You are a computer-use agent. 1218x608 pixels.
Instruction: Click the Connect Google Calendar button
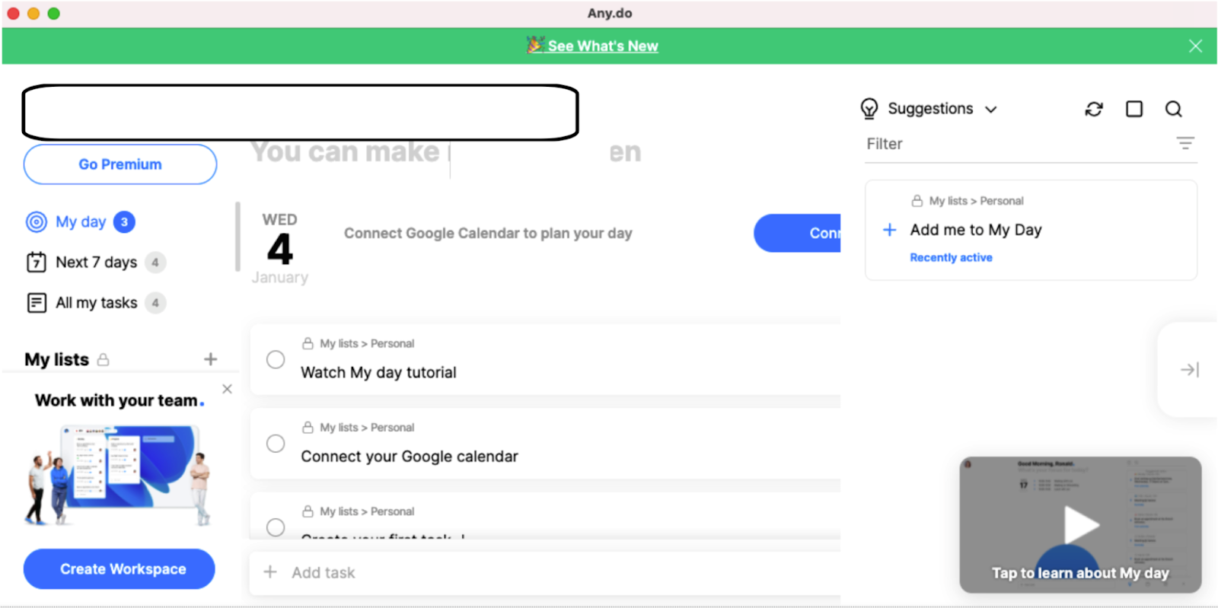point(797,233)
